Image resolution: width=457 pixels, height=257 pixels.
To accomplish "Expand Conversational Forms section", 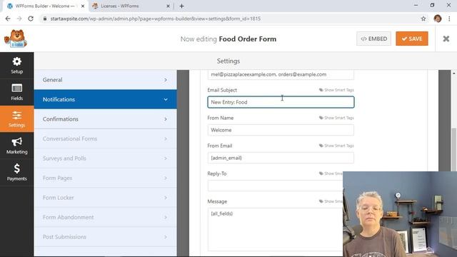I will (x=105, y=138).
